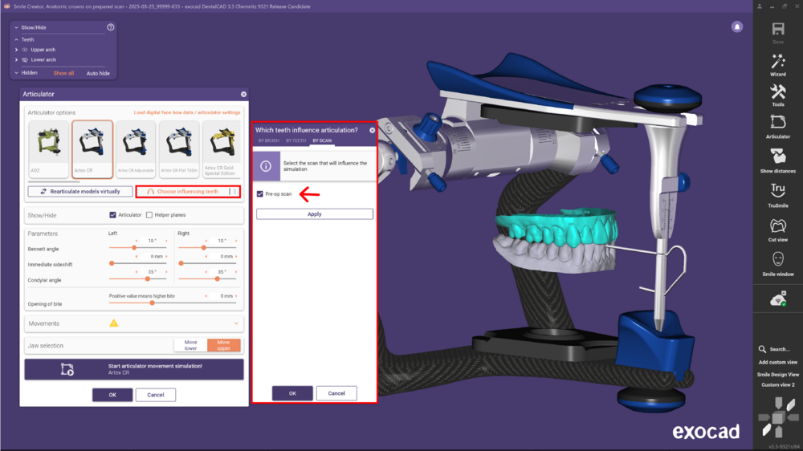Switch to the BY BRUSH tab
803x451 pixels.
coord(267,140)
